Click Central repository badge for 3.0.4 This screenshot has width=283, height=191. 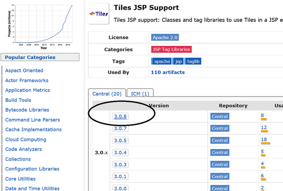[220, 152]
